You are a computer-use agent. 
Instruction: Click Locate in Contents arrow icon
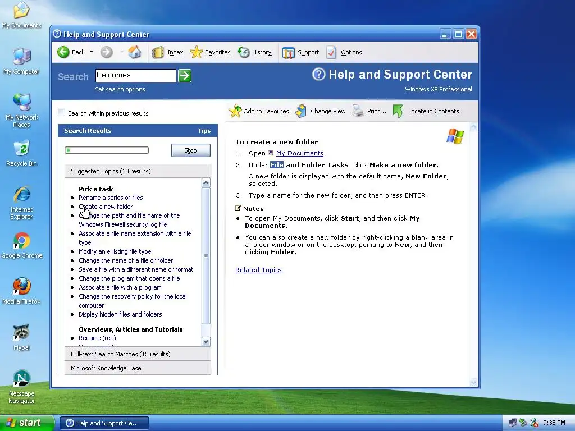point(398,111)
